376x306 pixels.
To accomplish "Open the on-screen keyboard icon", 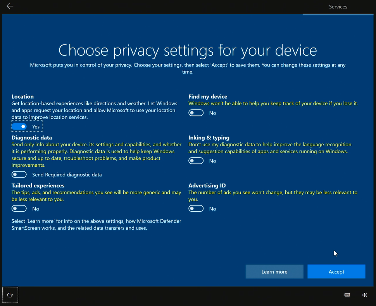I will (x=347, y=295).
